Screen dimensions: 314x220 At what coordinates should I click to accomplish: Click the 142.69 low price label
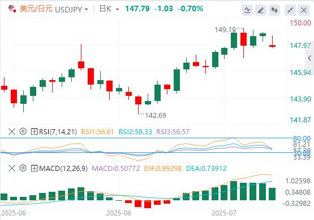[x=156, y=116]
